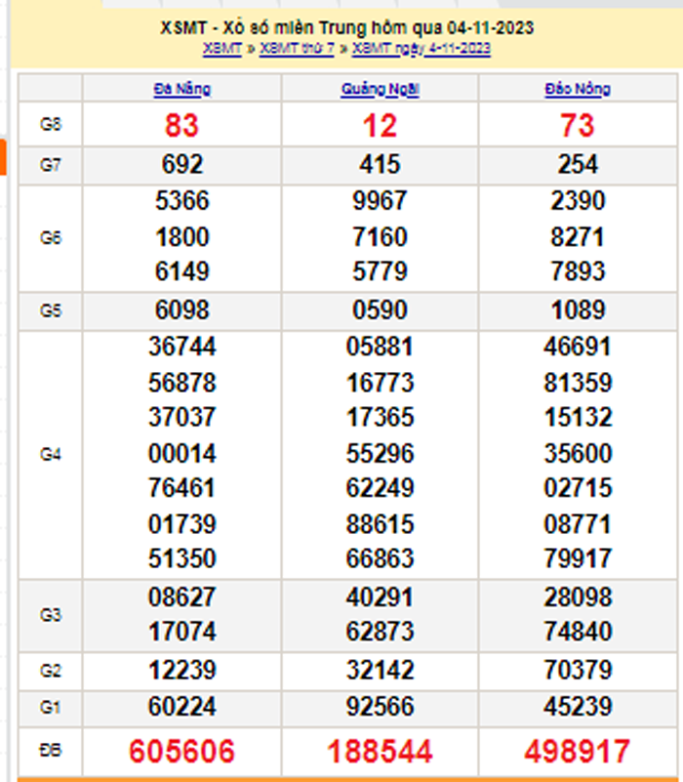Open the XSMT thứ 7 link
Image resolution: width=683 pixels, height=782 pixels.
click(297, 48)
